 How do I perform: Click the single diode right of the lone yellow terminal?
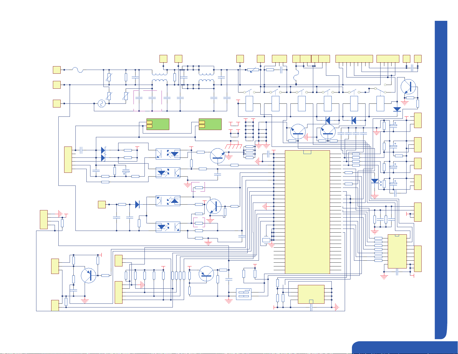click(137, 204)
